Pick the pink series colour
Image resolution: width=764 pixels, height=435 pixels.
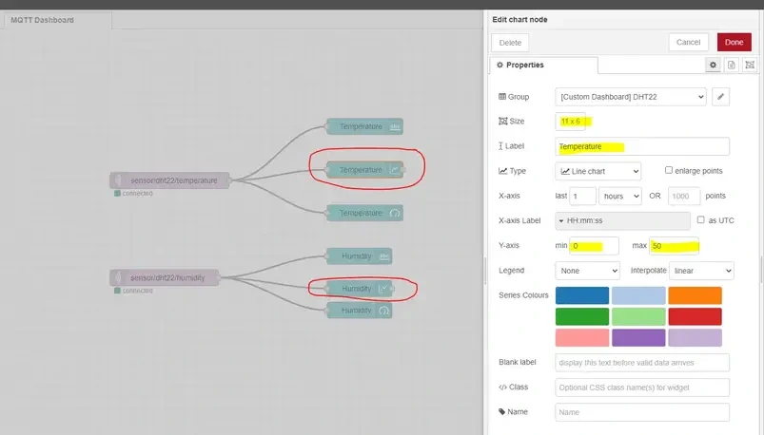581,338
